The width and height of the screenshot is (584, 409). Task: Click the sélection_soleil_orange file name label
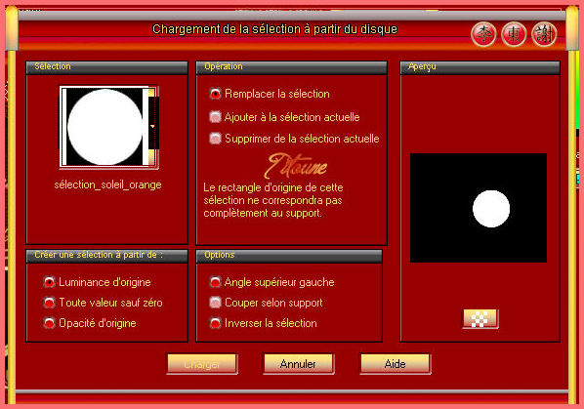tap(108, 184)
